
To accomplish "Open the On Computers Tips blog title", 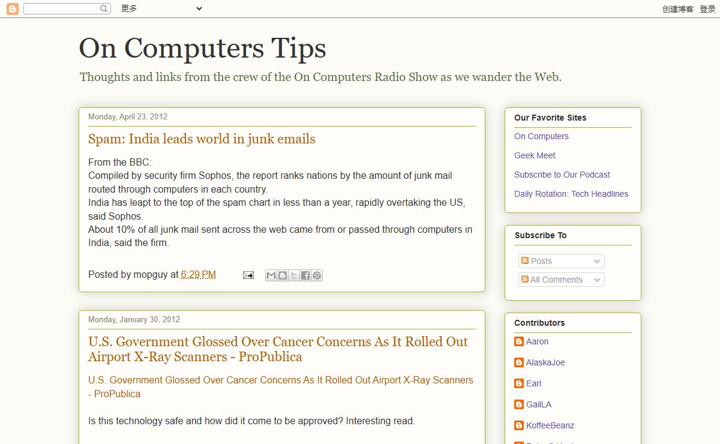I will (203, 48).
